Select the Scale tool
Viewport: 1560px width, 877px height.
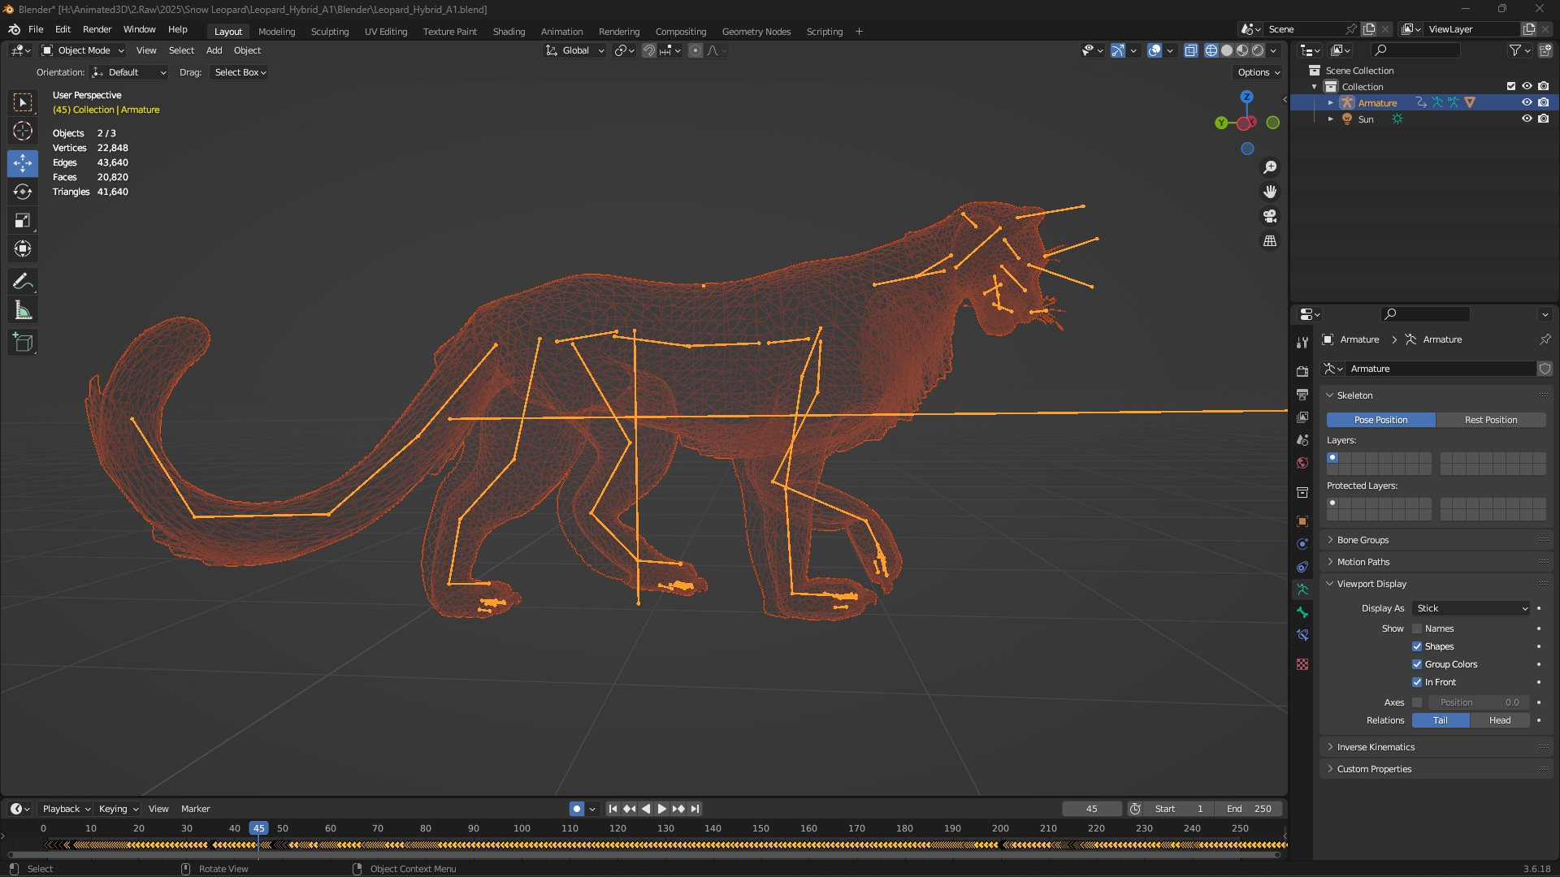(23, 221)
